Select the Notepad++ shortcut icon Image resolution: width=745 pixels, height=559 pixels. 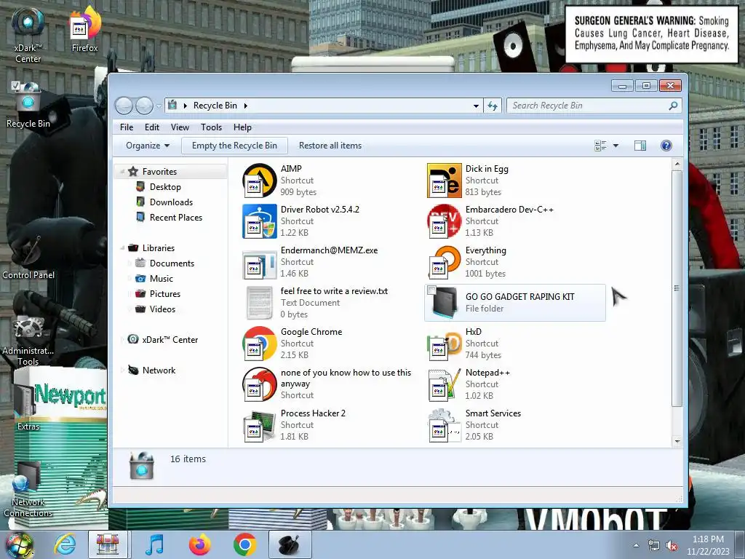point(445,384)
